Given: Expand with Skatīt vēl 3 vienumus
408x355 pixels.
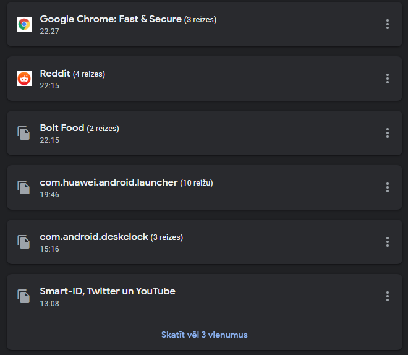Looking at the screenshot, I should pos(204,335).
